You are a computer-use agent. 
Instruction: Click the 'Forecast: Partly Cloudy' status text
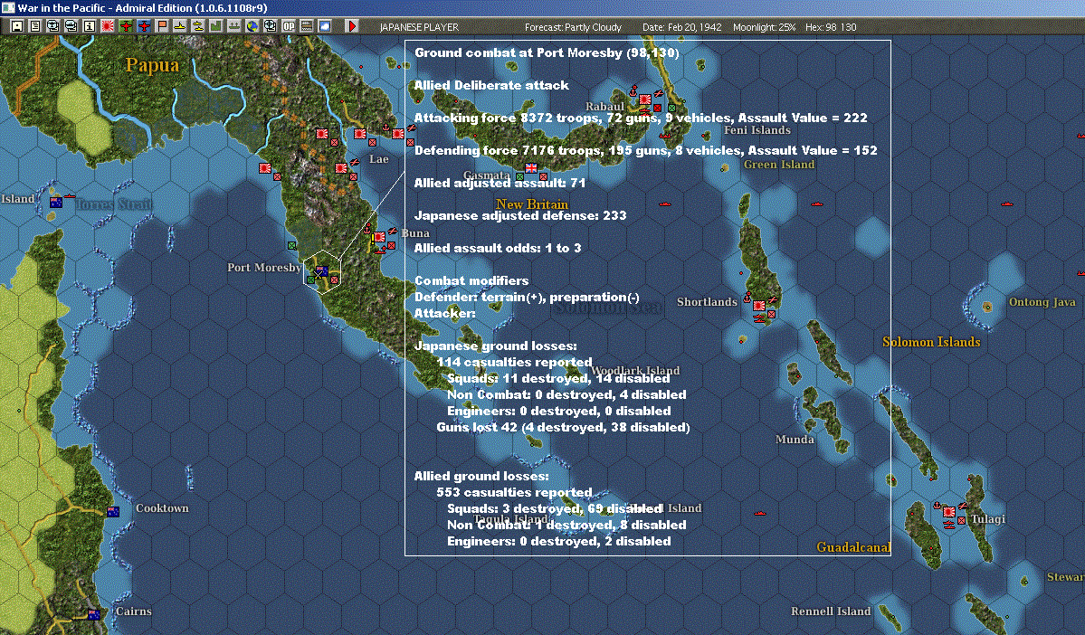[573, 27]
